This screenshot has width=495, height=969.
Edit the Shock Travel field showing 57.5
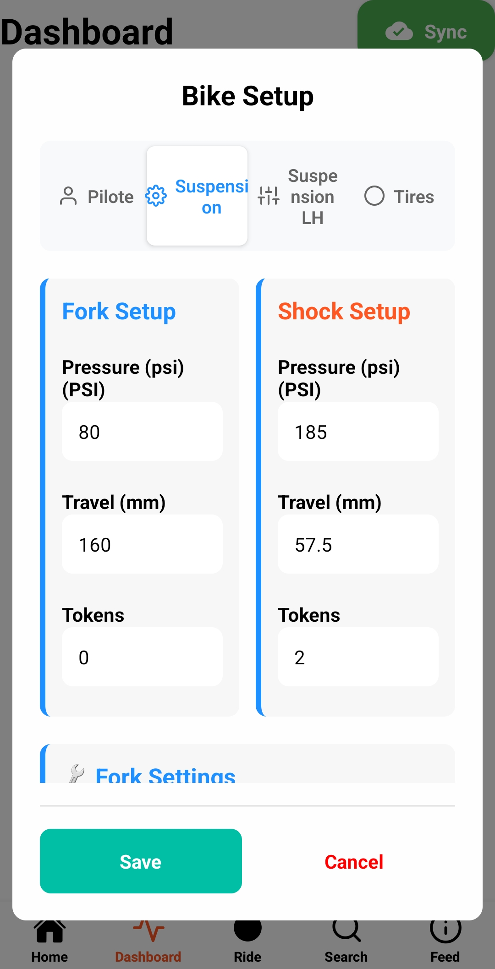[x=358, y=544]
